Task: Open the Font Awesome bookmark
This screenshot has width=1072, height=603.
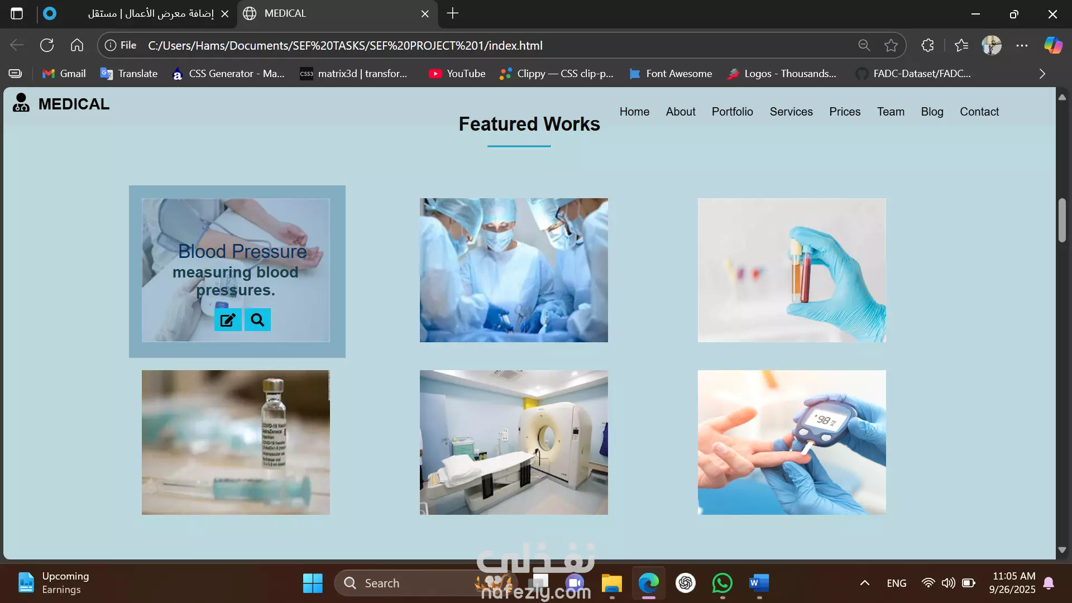Action: click(671, 74)
